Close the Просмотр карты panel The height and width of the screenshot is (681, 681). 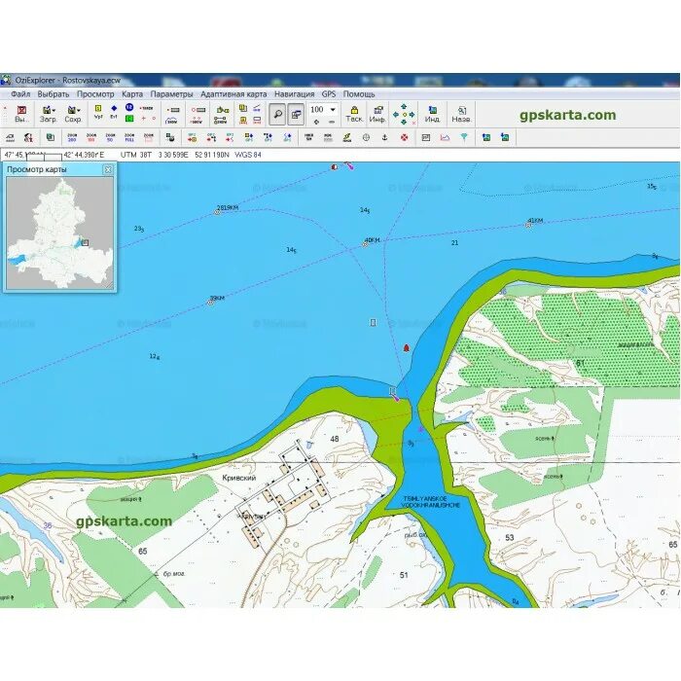108,170
